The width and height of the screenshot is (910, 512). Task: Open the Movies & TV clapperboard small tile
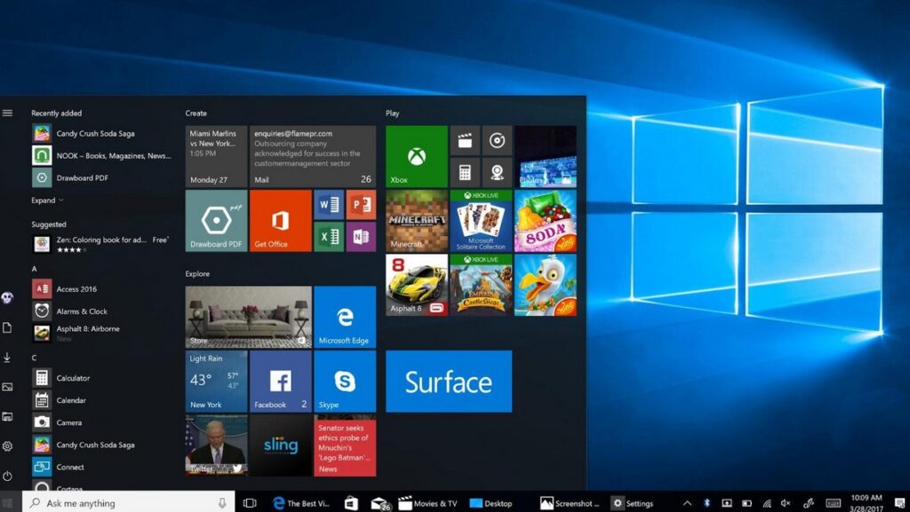point(465,140)
